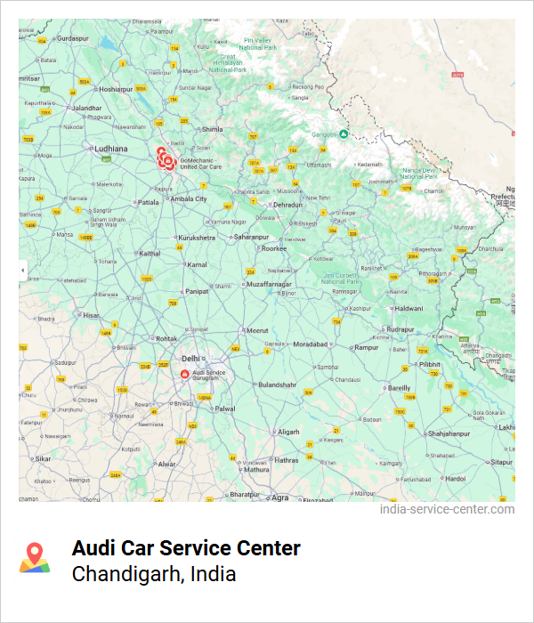
Task: Click the Alwar label
Action: click(x=166, y=464)
